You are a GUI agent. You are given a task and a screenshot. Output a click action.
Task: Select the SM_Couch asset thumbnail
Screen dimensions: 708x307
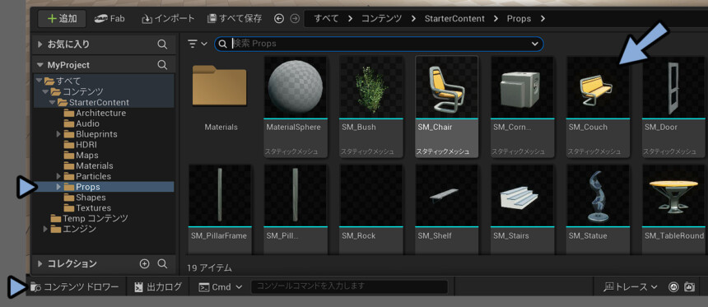tap(598, 106)
